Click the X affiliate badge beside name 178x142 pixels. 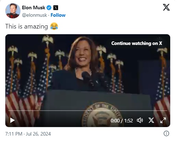pos(56,8)
